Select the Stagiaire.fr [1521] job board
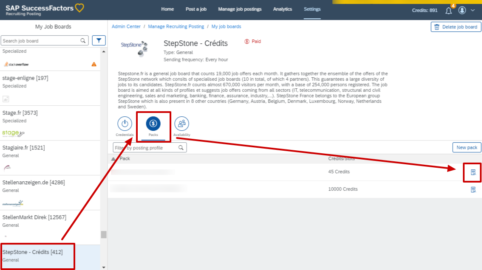Image resolution: width=482 pixels, height=270 pixels. [x=50, y=158]
